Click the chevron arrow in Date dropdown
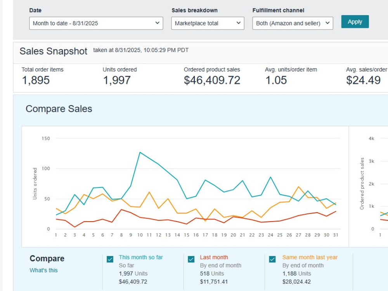 tap(158, 23)
